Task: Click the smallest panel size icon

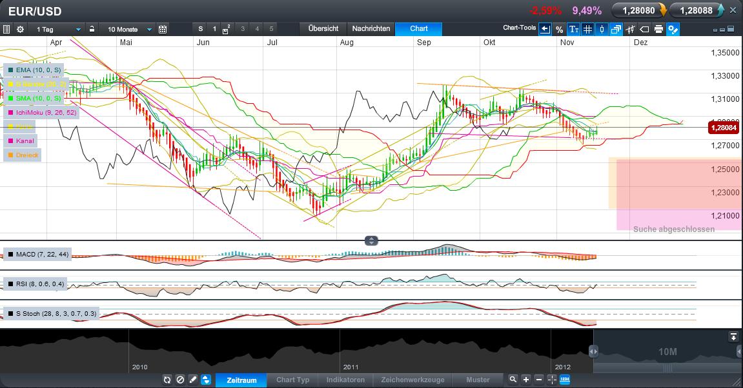Action: 715,30
